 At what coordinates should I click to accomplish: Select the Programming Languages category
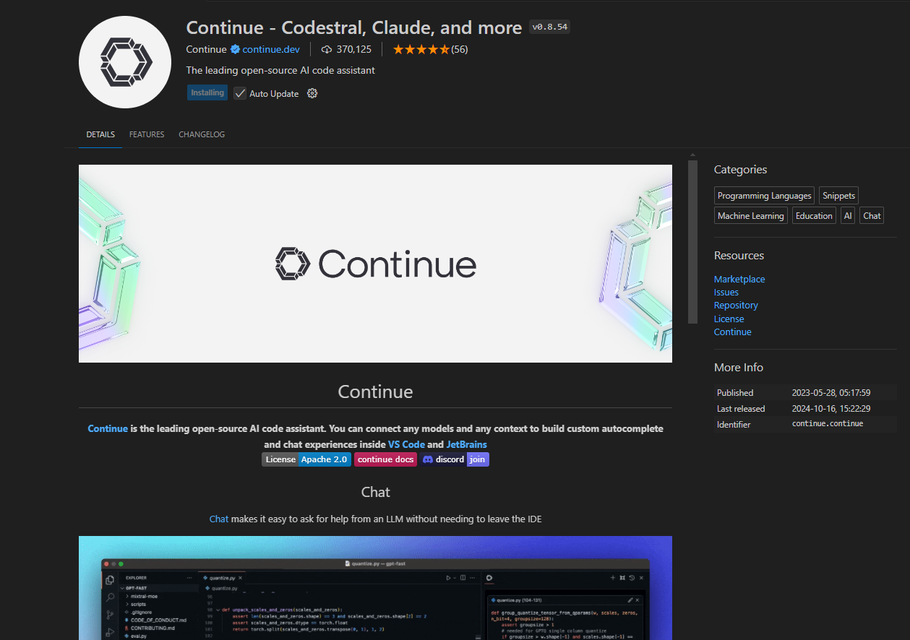tap(765, 196)
